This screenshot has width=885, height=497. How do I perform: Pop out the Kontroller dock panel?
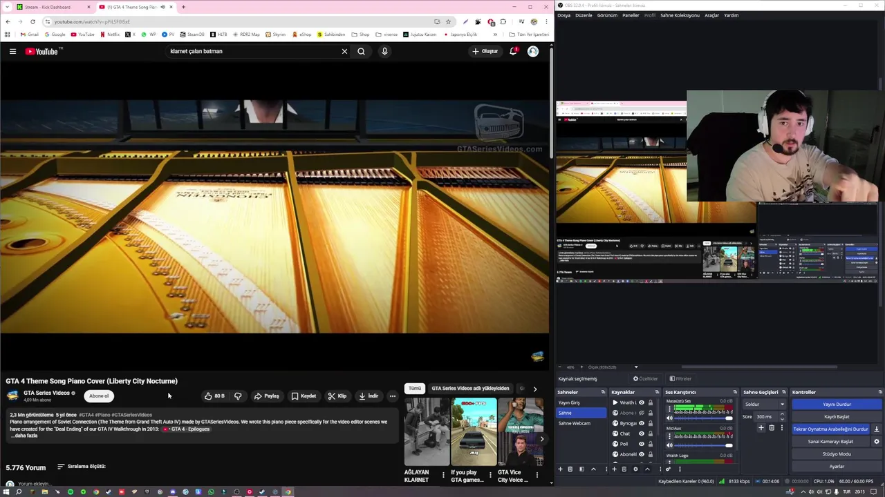[879, 392]
